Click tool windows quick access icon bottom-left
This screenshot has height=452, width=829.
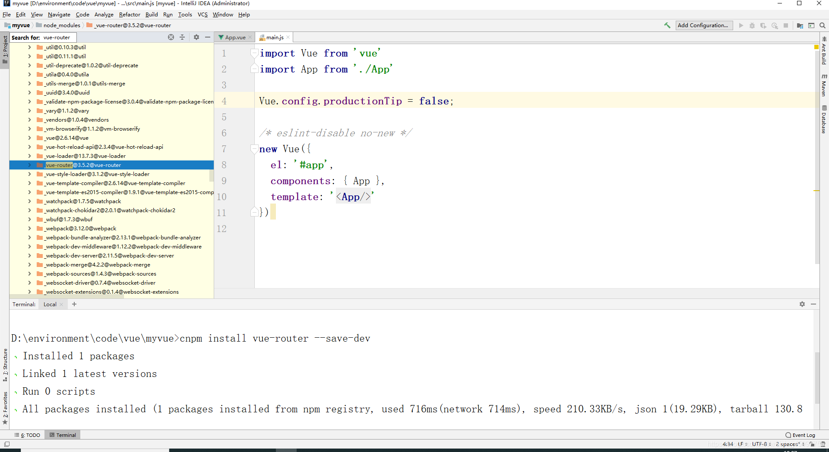click(6, 444)
